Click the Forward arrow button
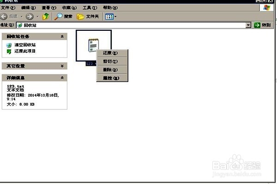277x184 pixels. coord(30,17)
